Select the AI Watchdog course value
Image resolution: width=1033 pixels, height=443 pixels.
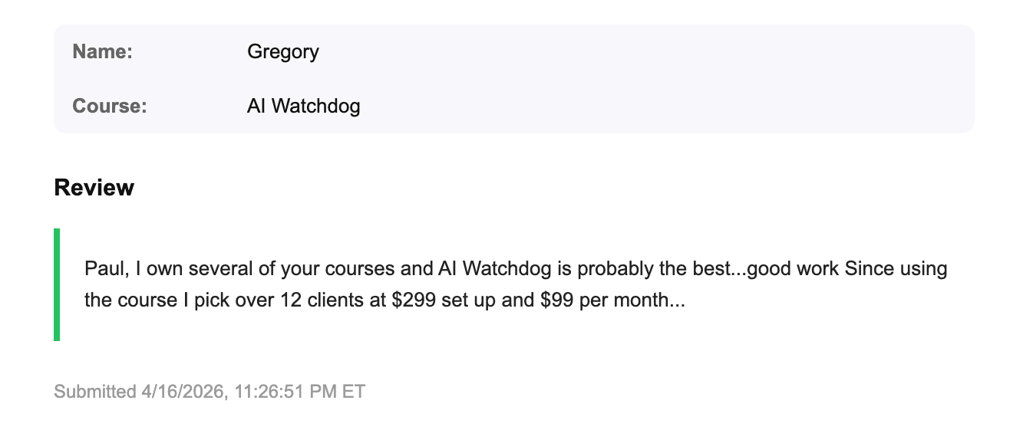click(x=303, y=106)
